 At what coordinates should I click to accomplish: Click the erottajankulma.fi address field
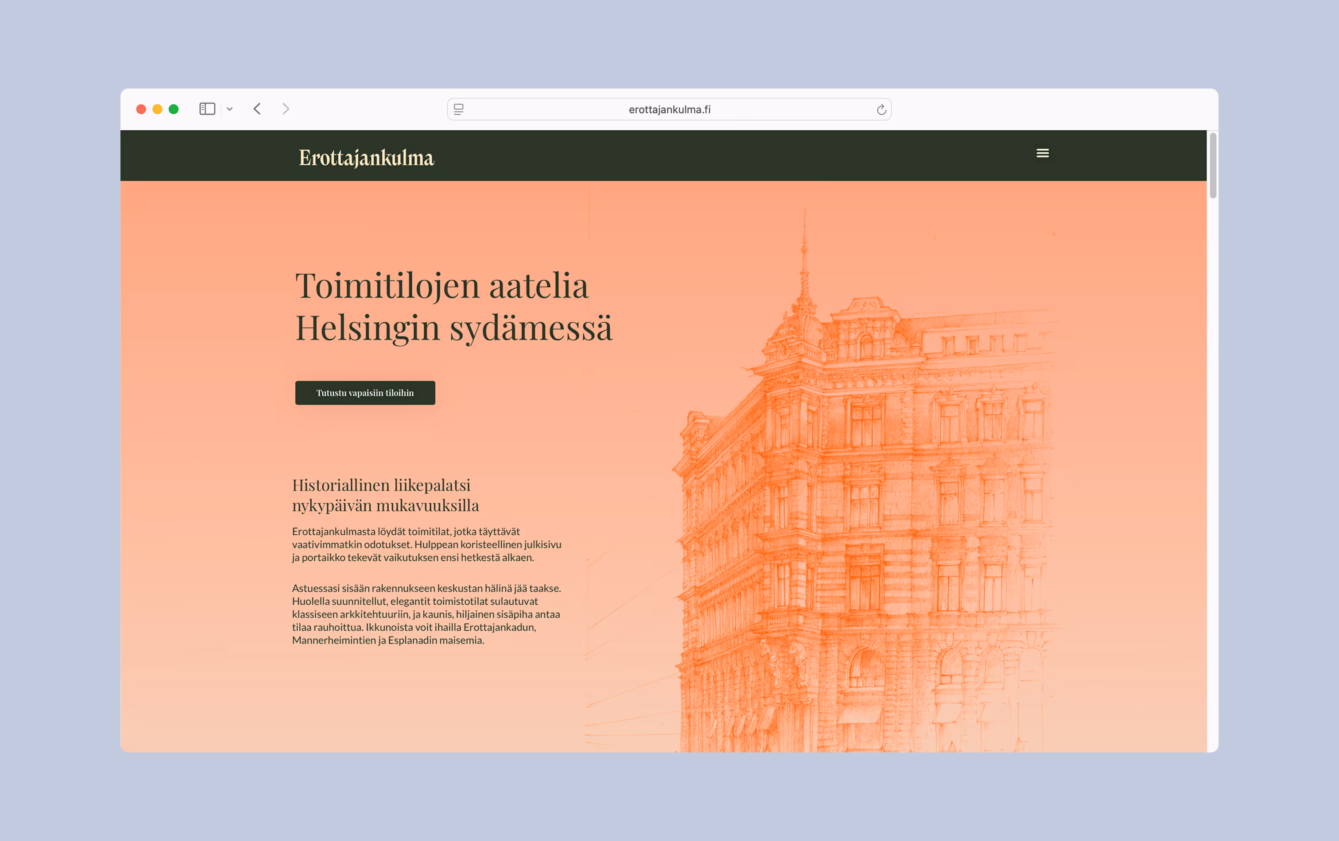point(669,109)
